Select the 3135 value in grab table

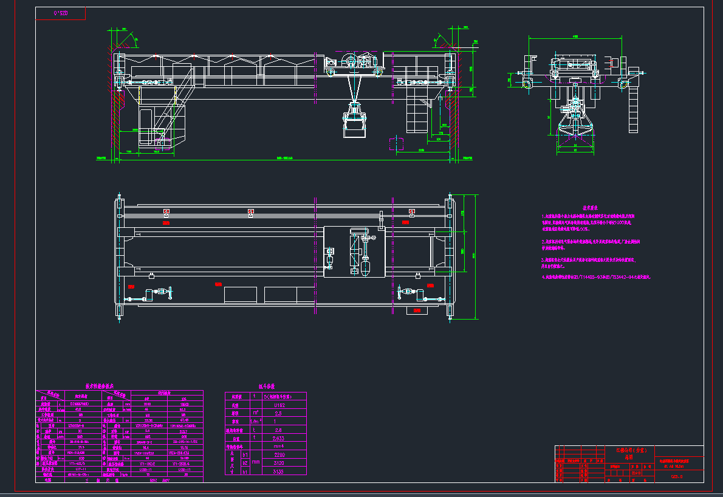coord(279,471)
